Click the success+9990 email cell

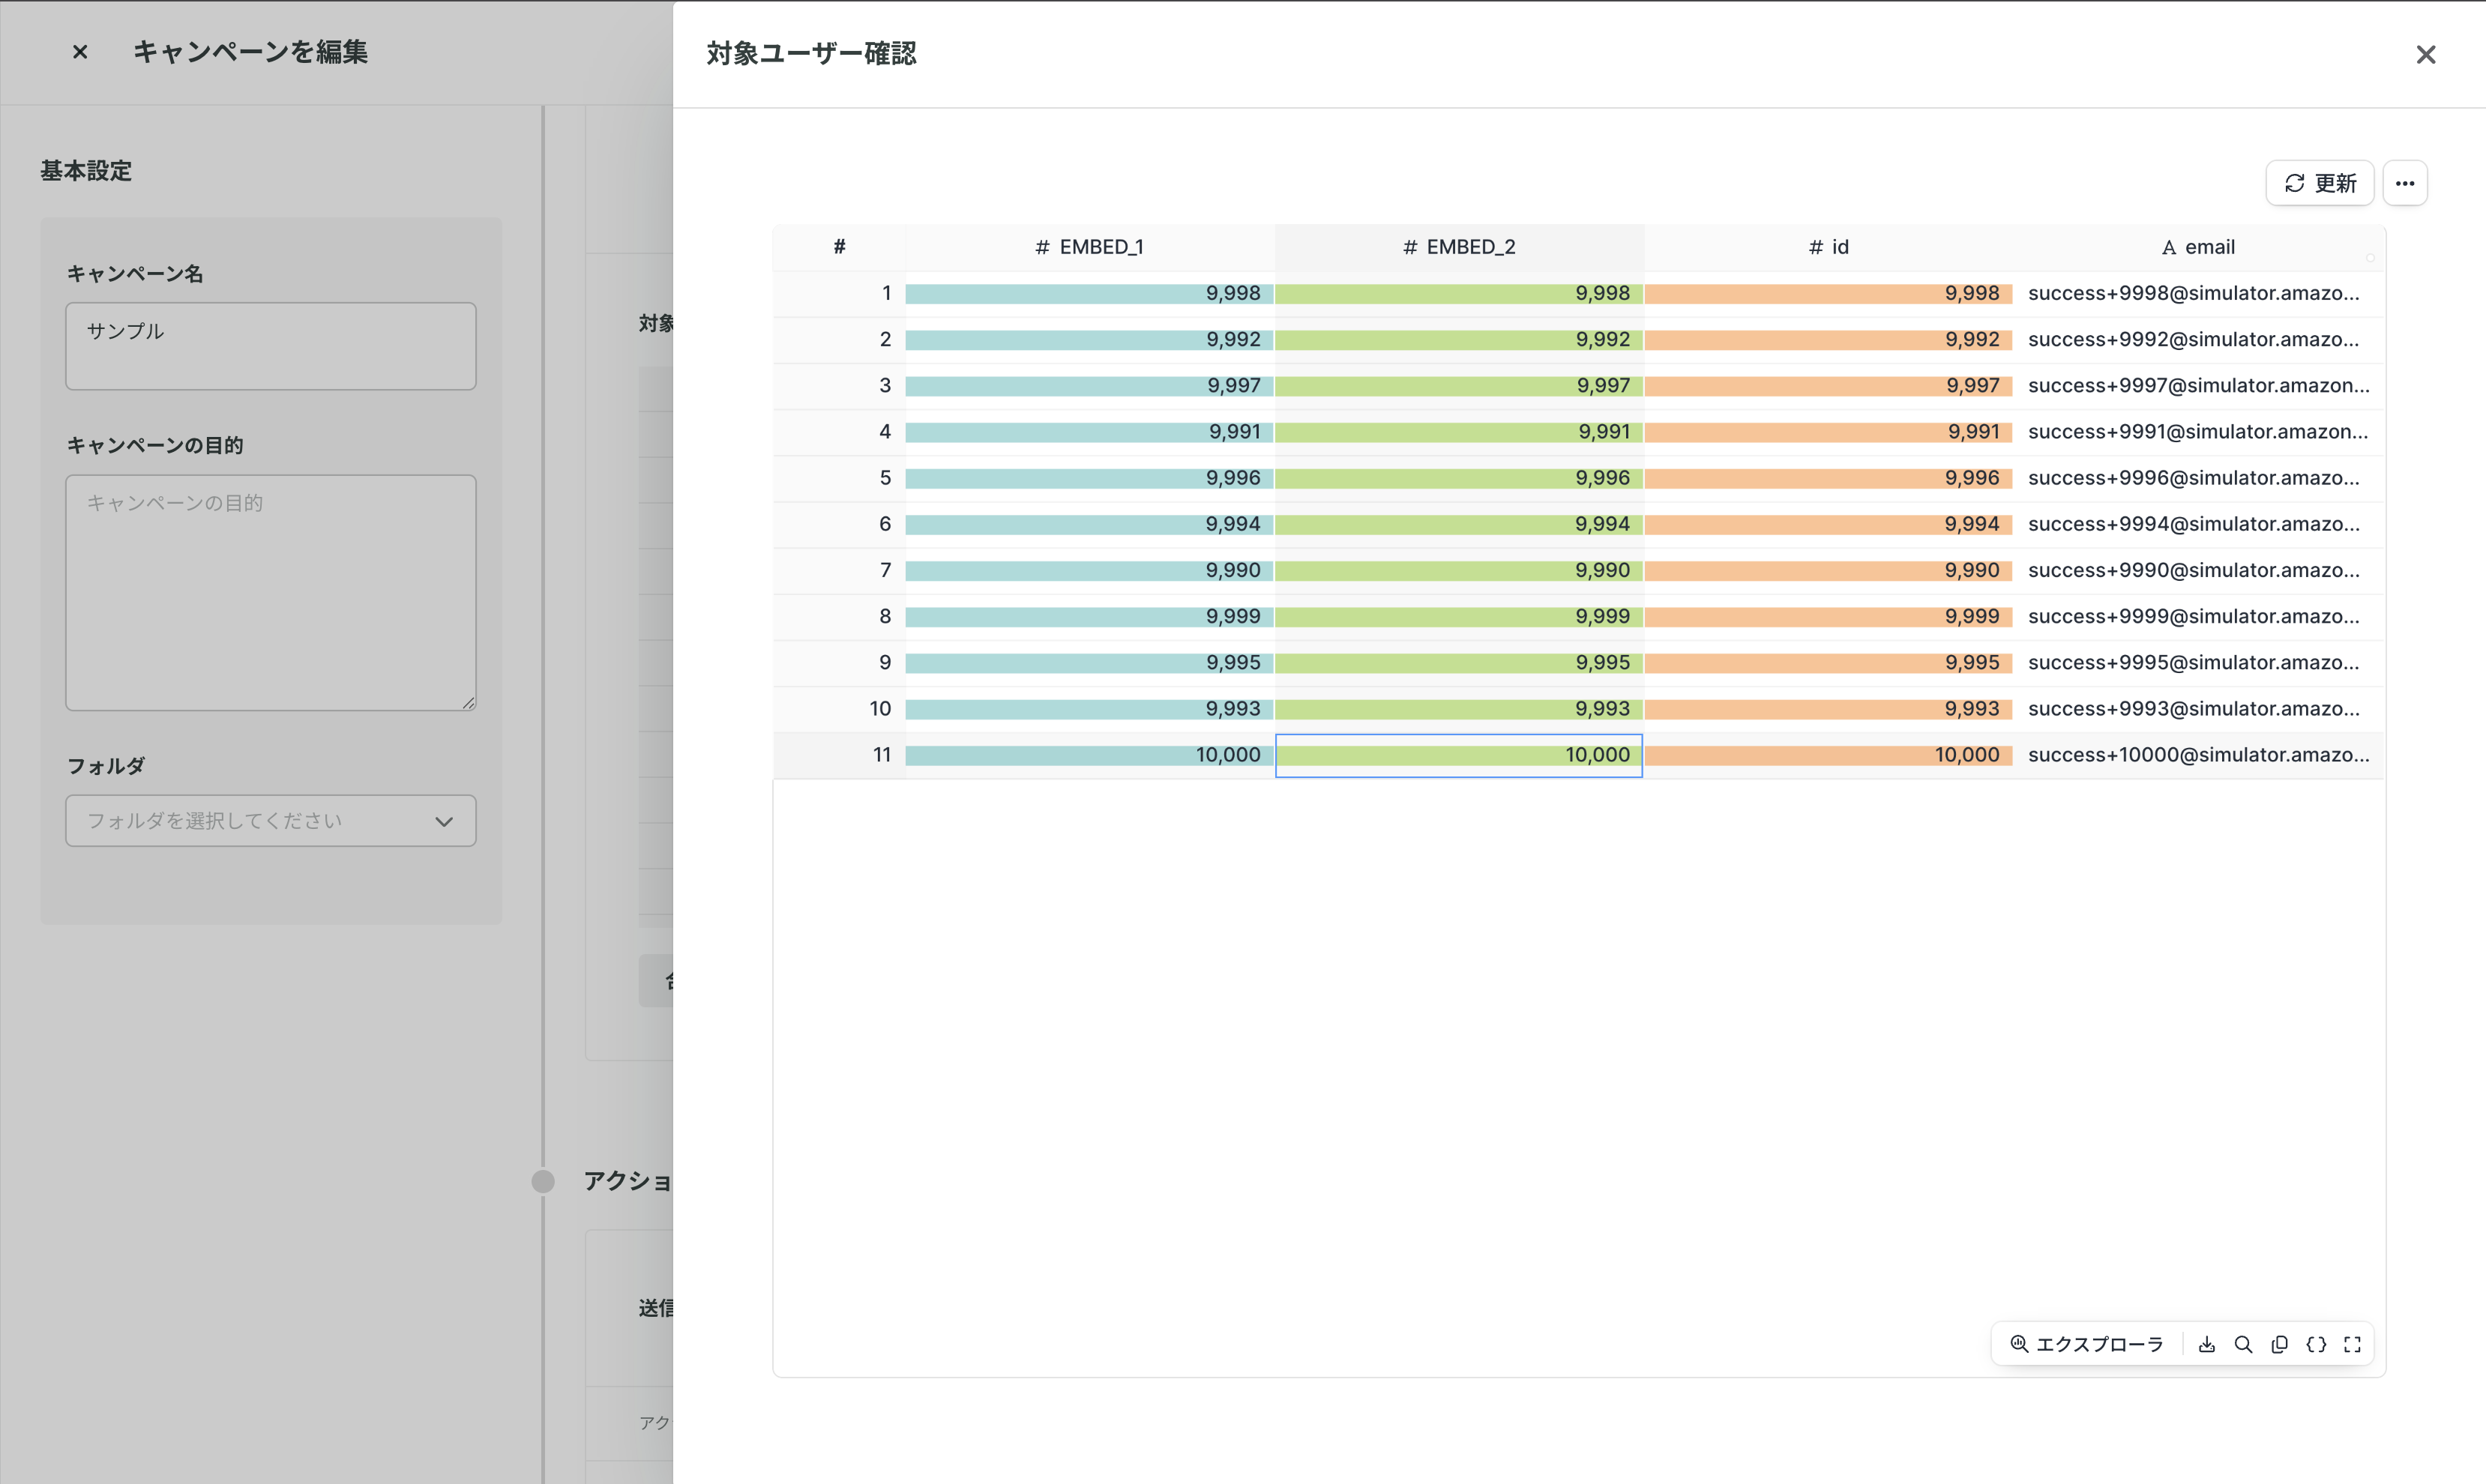coord(2194,570)
